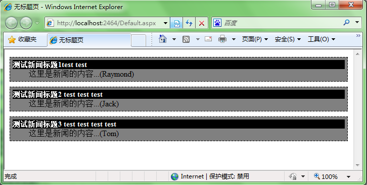This screenshot has height=185, width=367.
Task: Open the 安全(S) menu
Action: [288, 39]
